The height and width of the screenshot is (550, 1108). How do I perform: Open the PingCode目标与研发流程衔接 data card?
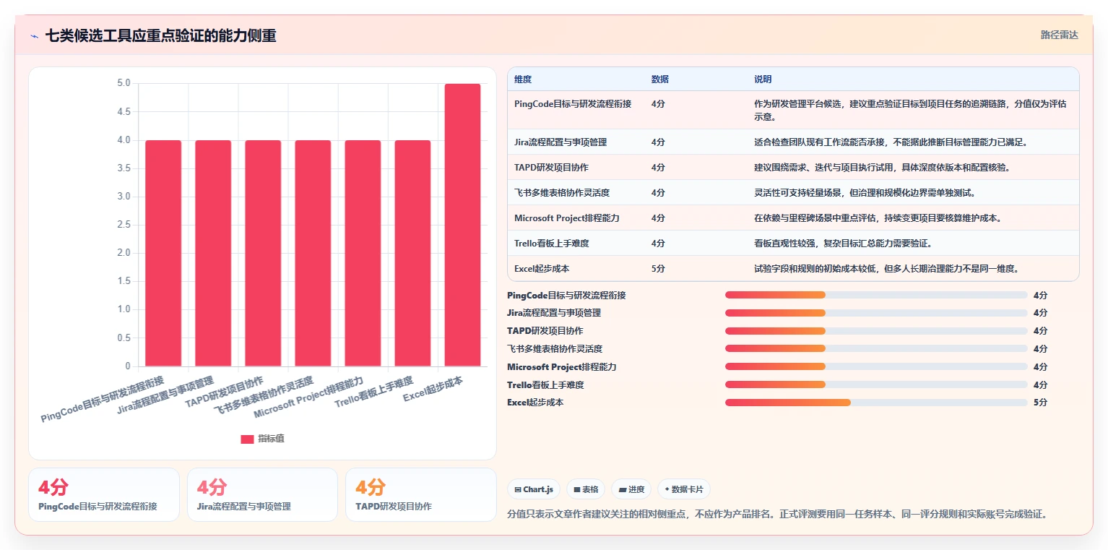pos(104,494)
